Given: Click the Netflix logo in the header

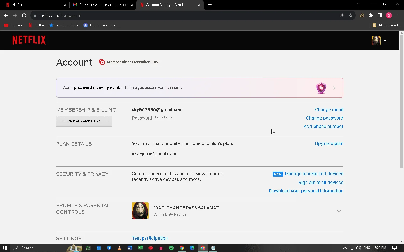Looking at the screenshot, I should coord(29,40).
